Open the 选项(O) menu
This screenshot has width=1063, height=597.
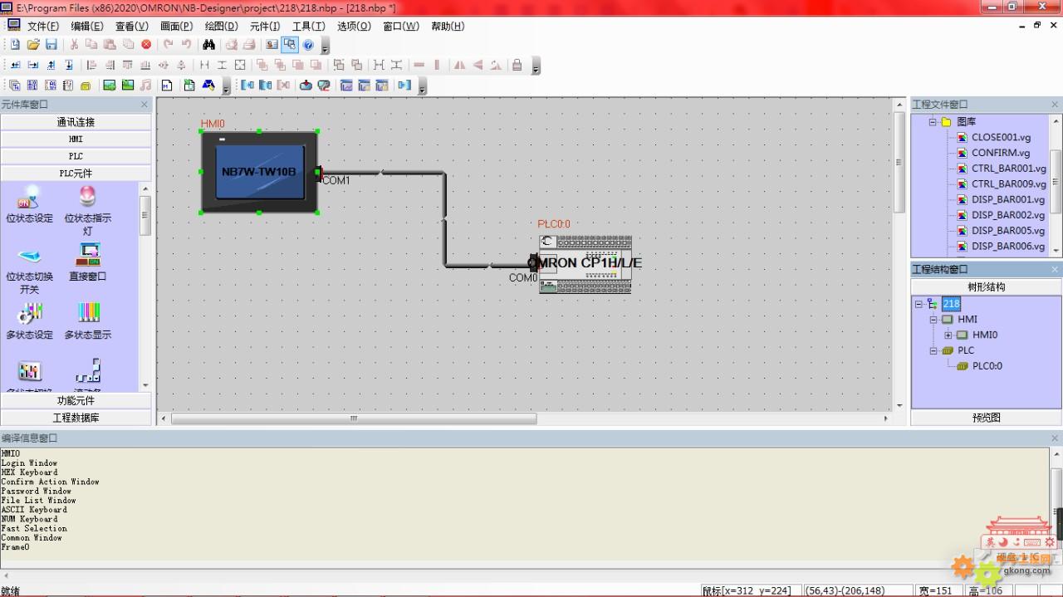tap(354, 26)
